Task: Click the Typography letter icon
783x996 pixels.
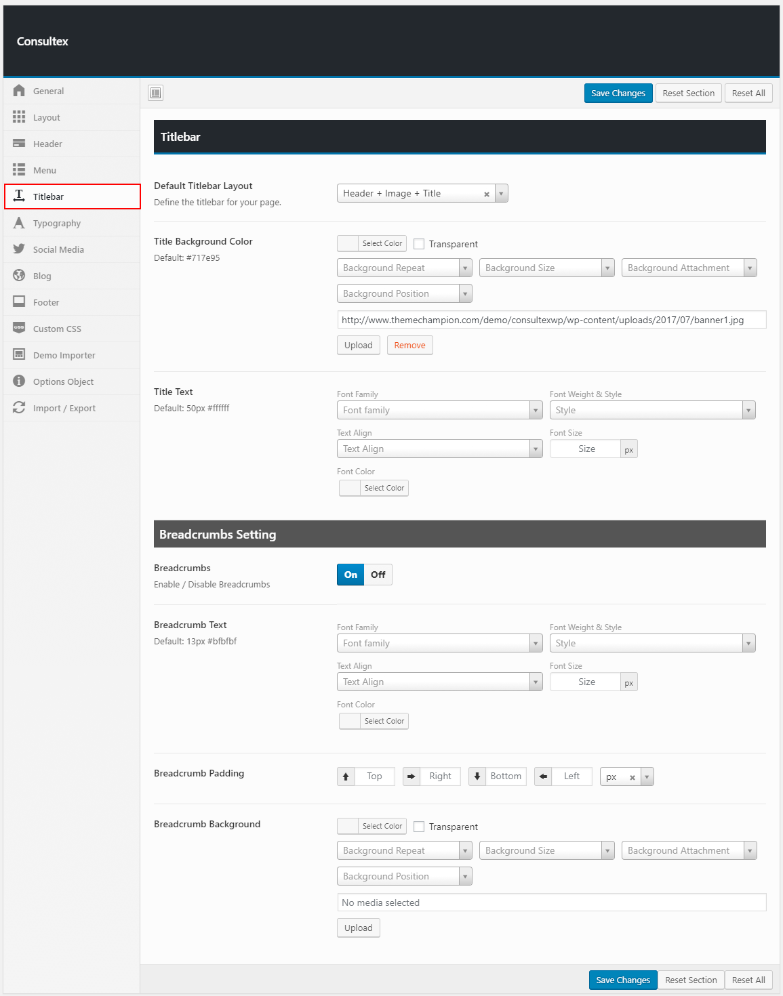Action: click(x=19, y=223)
